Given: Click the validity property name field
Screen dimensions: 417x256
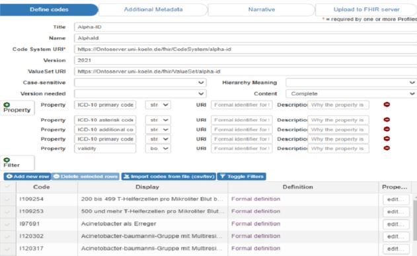Looking at the screenshot, I should (105, 148).
